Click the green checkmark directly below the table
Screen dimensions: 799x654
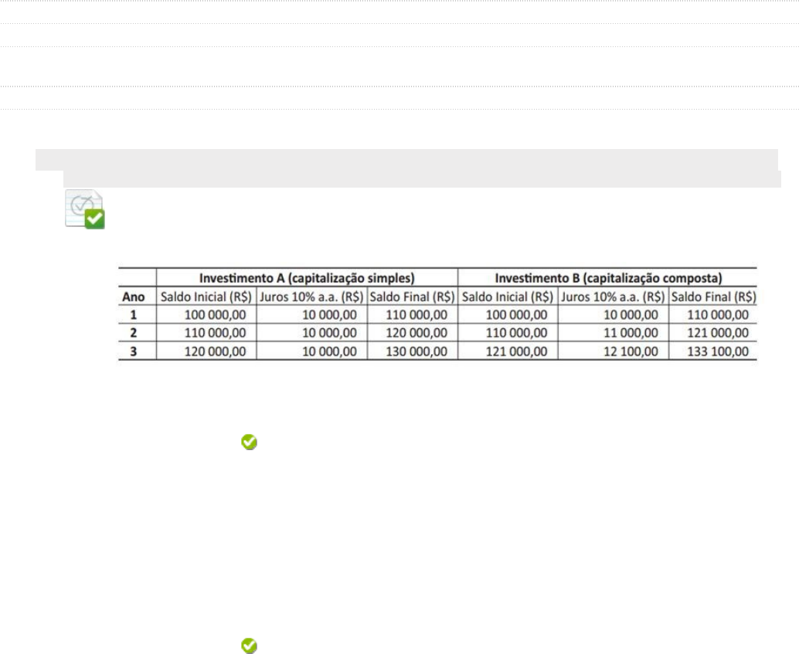pos(249,441)
